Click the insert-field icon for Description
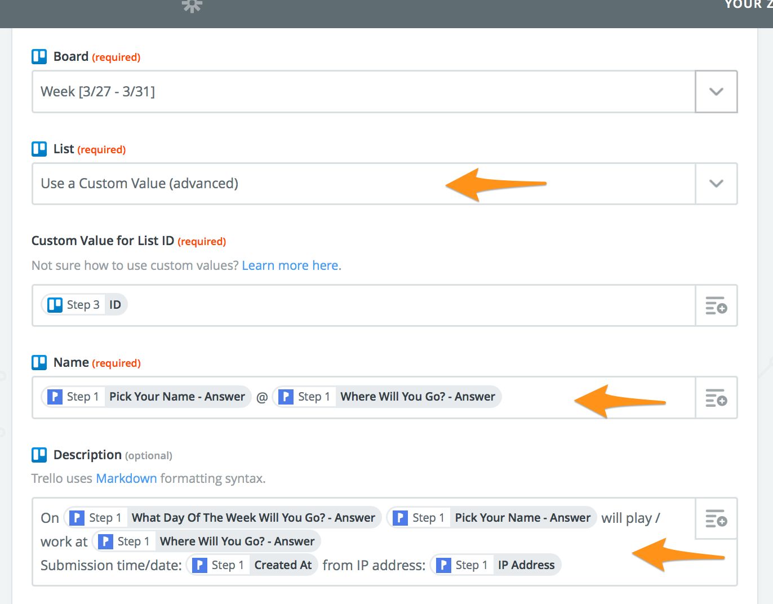773x604 pixels. coord(716,518)
